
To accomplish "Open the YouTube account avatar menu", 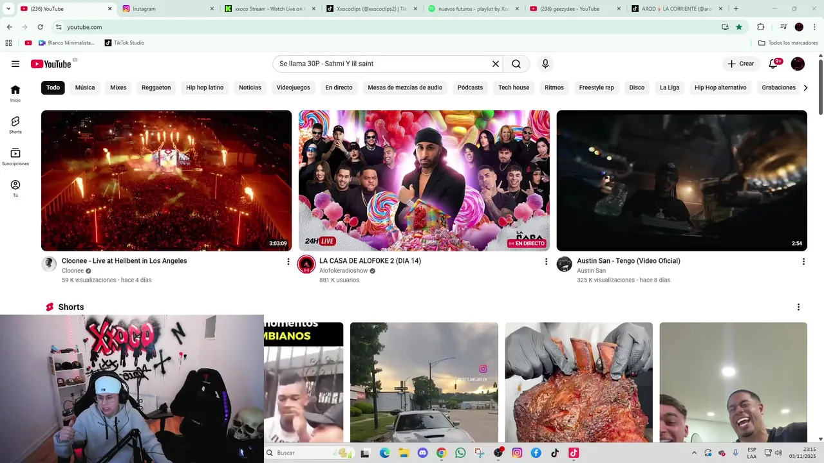I will pos(798,64).
